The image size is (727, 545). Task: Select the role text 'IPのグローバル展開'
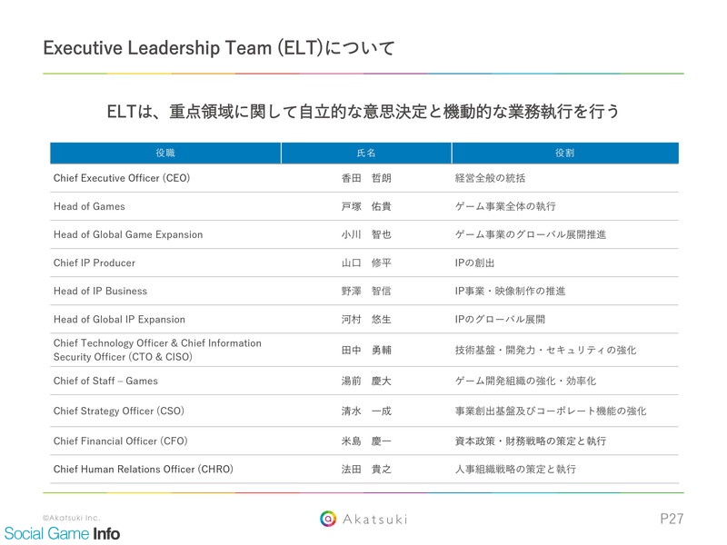click(x=501, y=320)
